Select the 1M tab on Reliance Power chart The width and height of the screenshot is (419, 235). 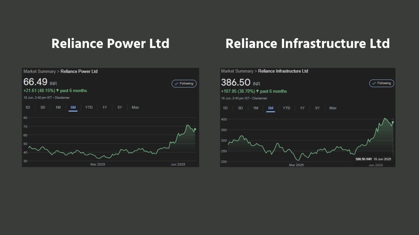(x=58, y=107)
